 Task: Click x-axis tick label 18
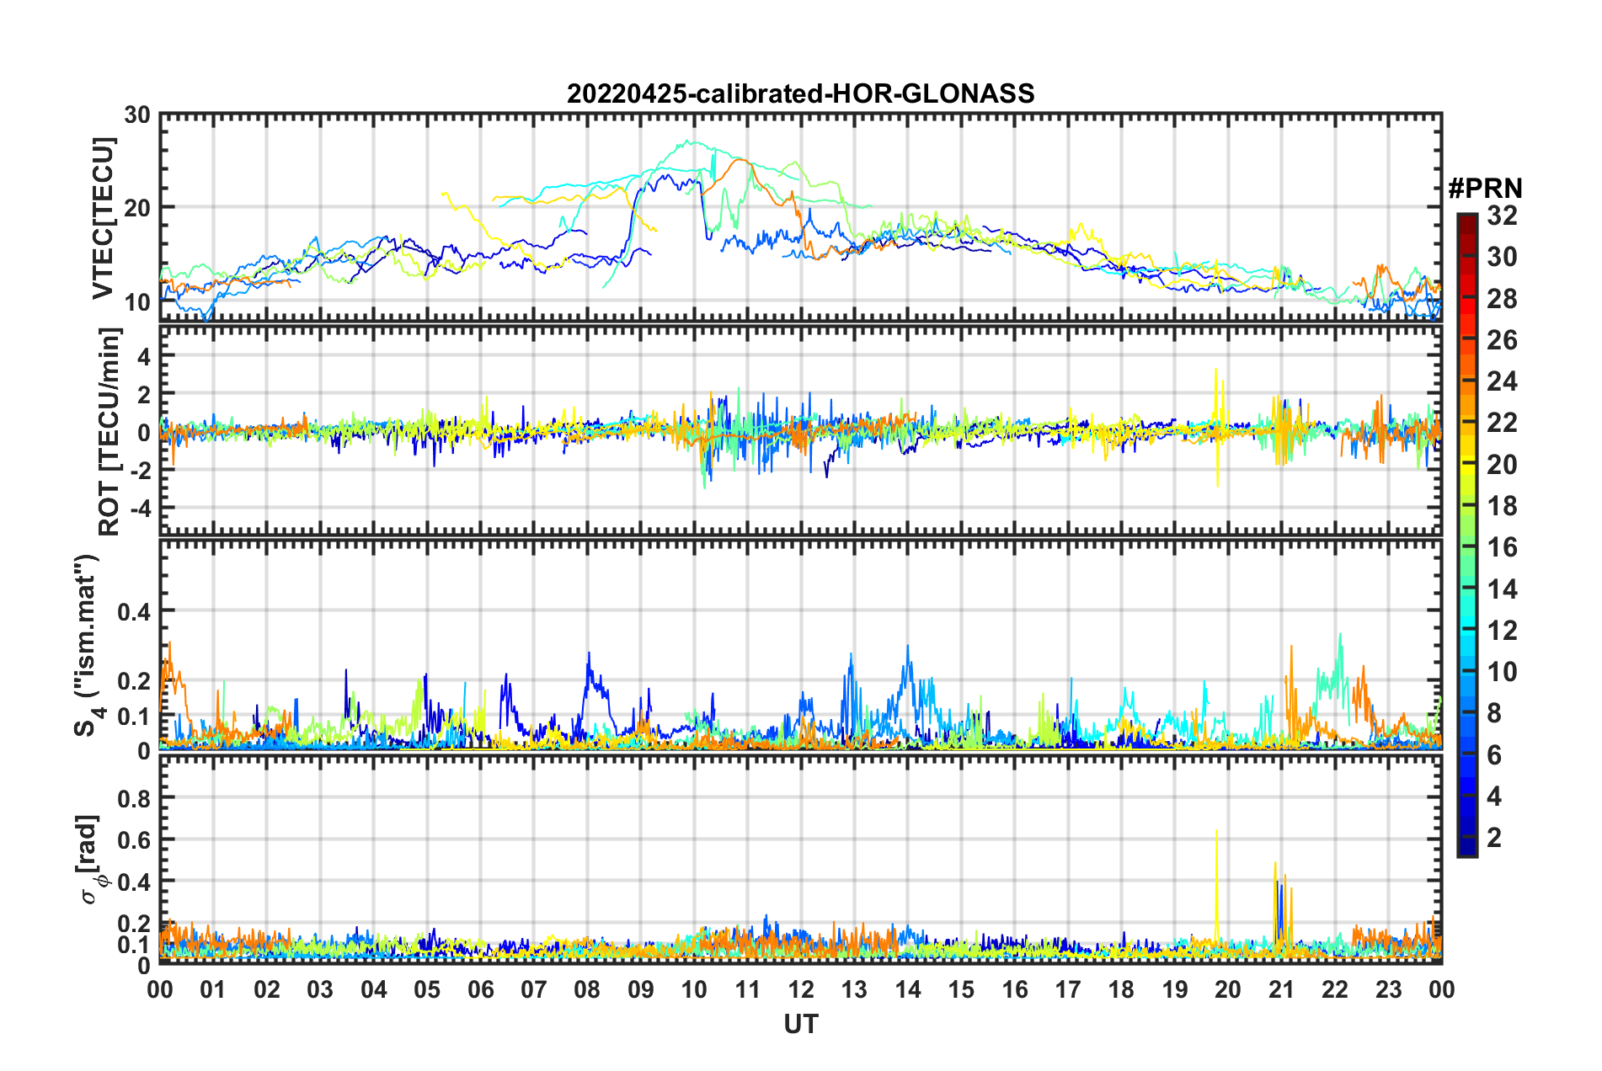pyautogui.click(x=1121, y=989)
